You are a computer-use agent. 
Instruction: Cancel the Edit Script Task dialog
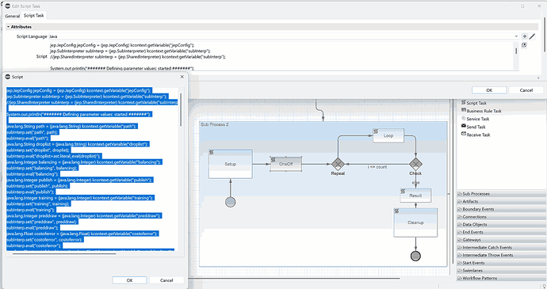point(526,90)
